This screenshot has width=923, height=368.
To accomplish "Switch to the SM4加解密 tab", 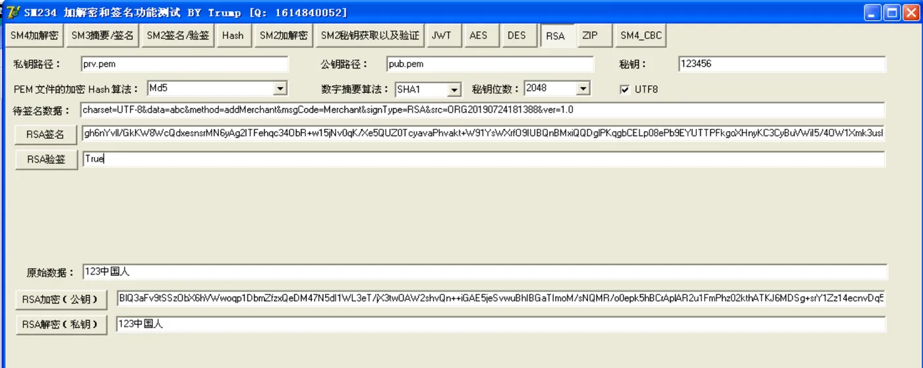I will point(34,36).
